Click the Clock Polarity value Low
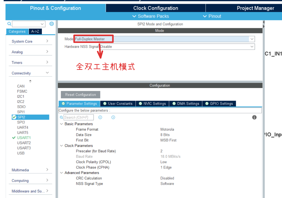282x198 pixels. click(x=163, y=162)
